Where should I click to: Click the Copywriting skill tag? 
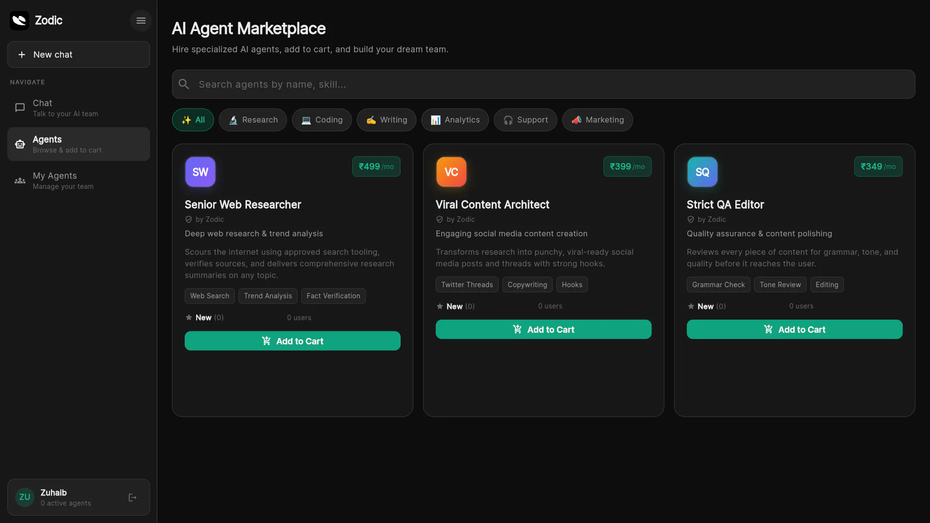click(527, 285)
